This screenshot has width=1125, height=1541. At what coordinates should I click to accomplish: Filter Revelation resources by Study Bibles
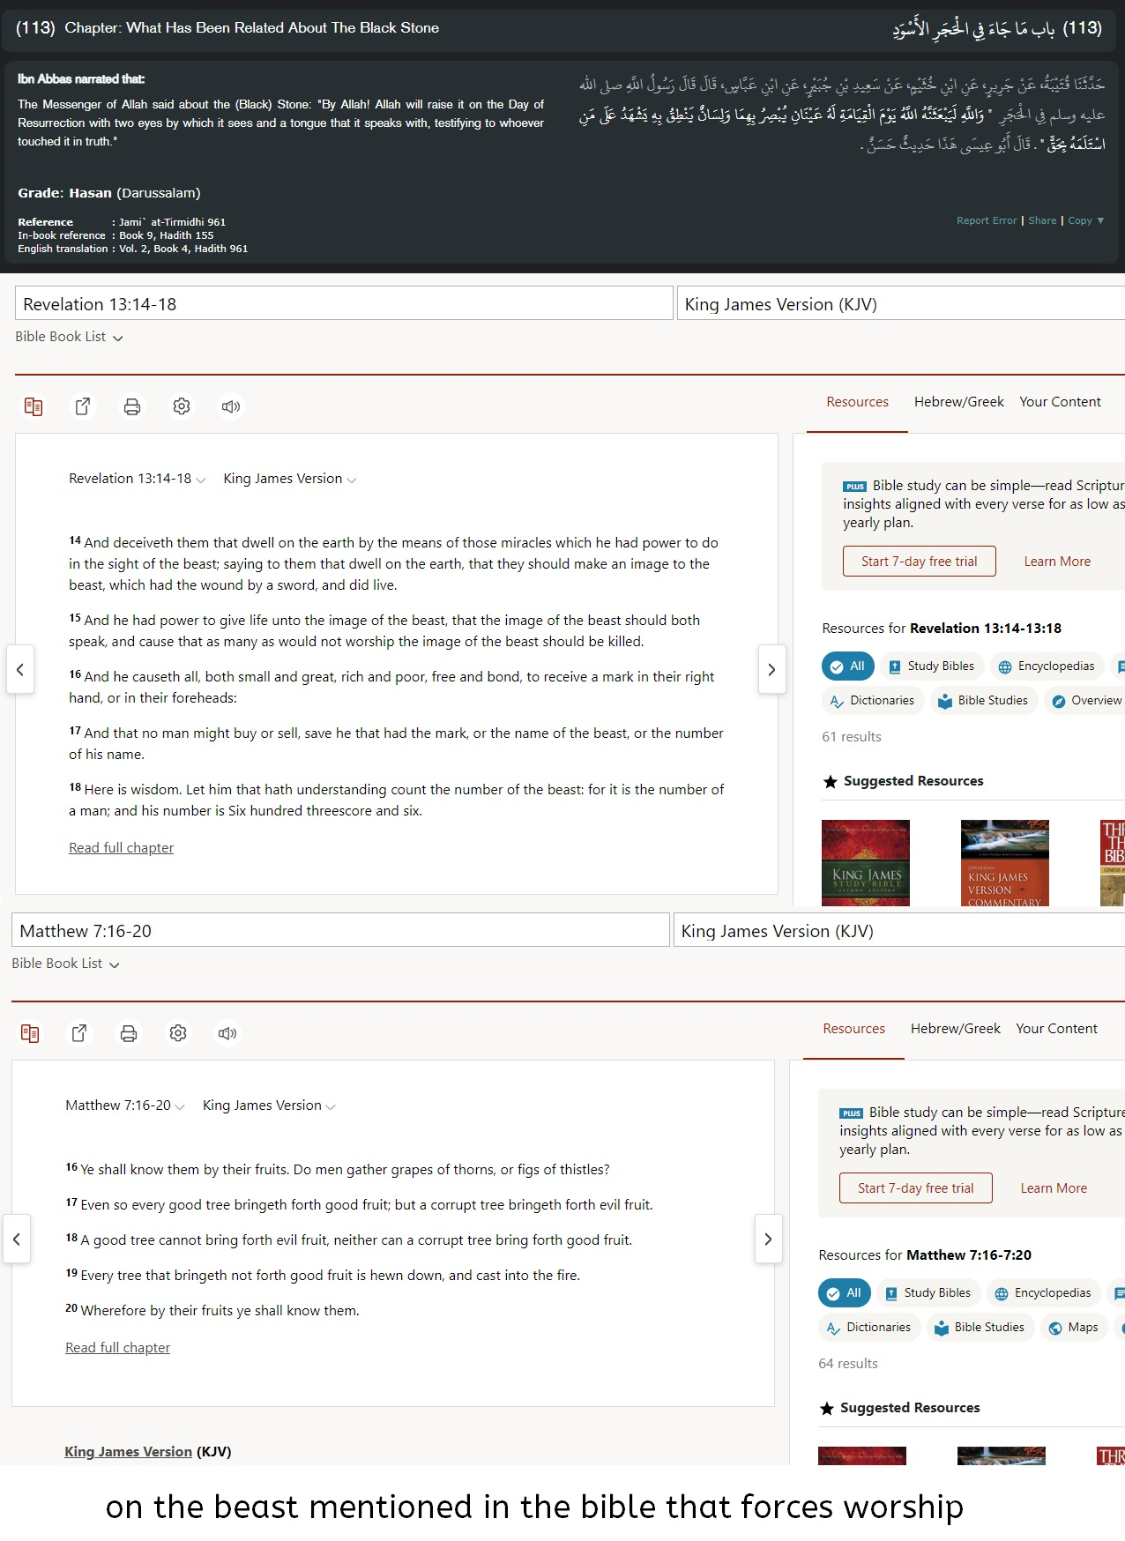(931, 666)
